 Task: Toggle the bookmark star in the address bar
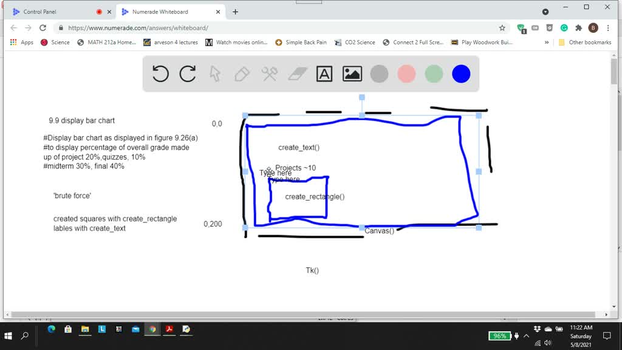502,27
